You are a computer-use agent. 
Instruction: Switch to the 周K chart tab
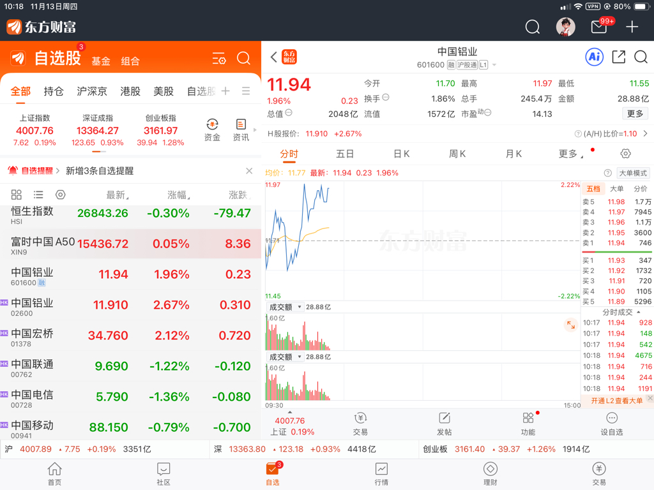457,154
